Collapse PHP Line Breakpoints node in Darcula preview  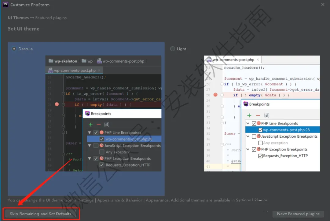point(90,133)
